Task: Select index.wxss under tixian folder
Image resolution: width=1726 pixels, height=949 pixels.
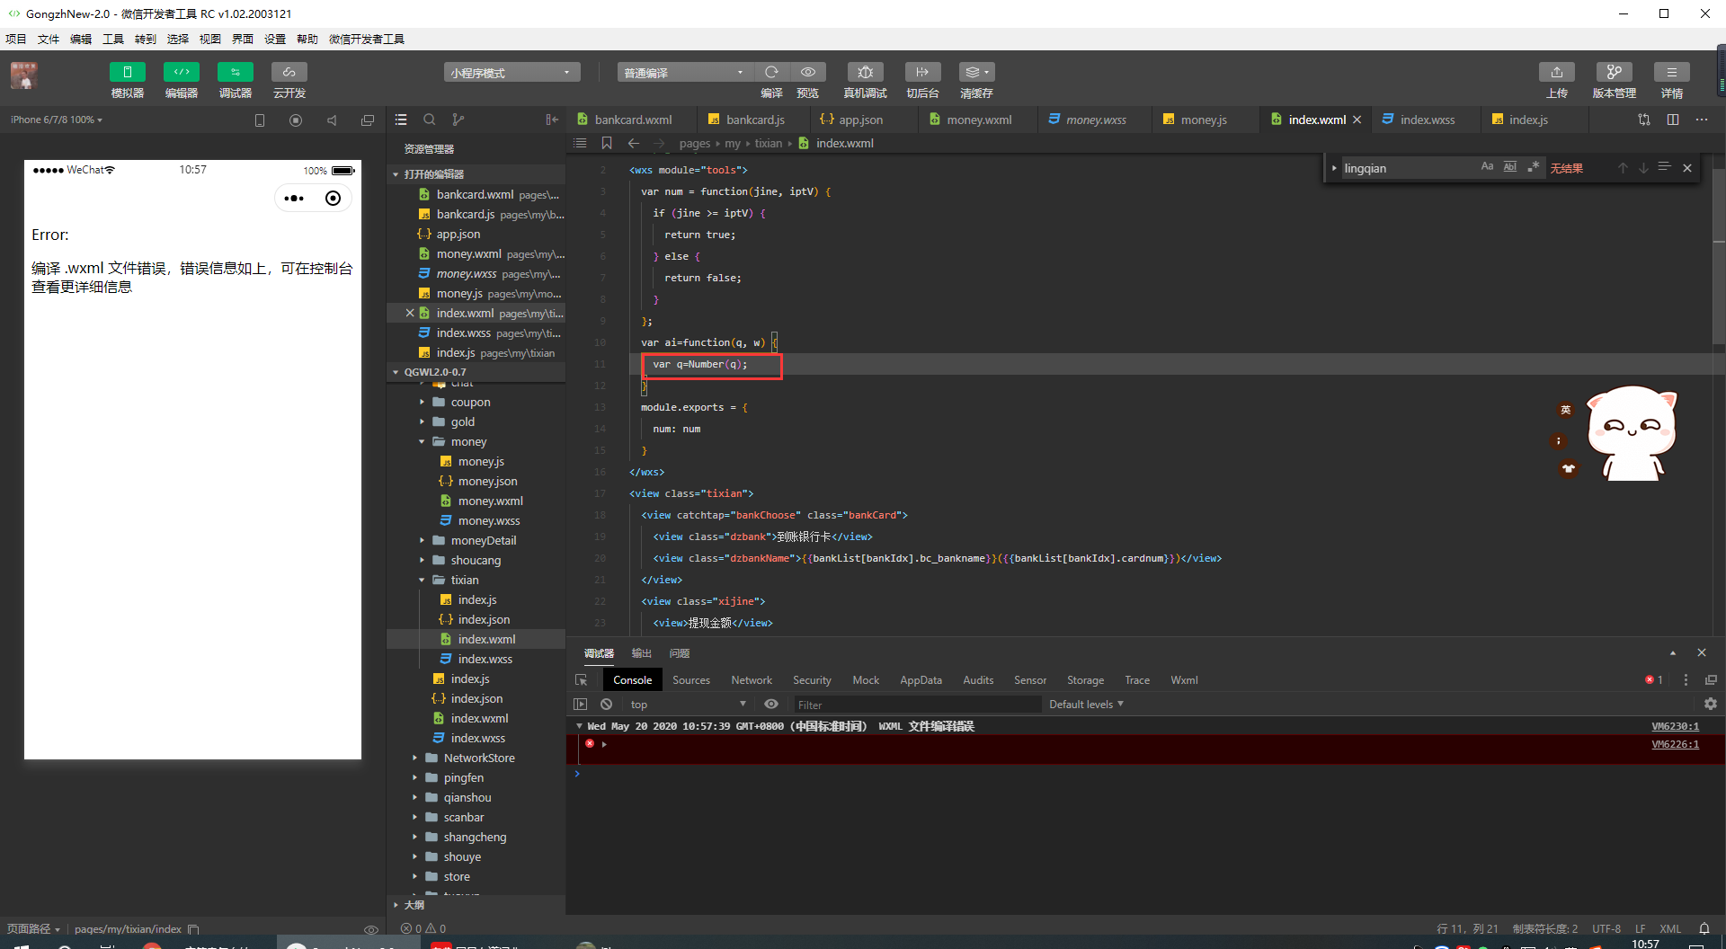Action: pos(485,659)
